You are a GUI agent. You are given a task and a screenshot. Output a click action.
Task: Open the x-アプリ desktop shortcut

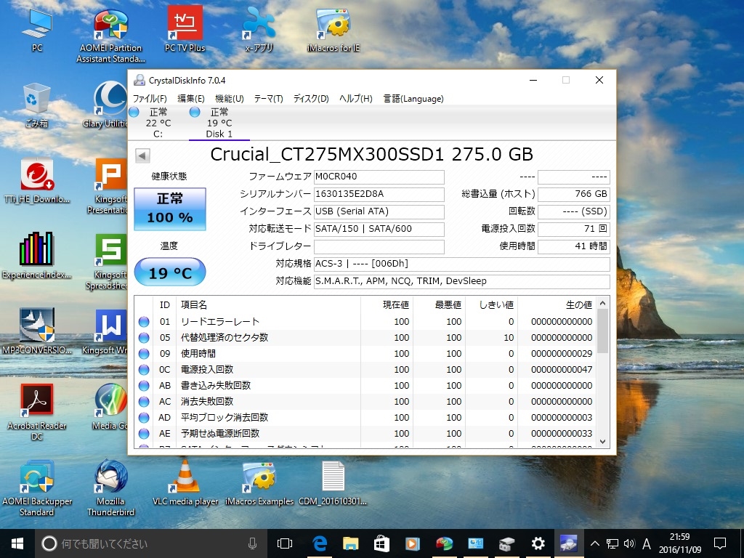tap(259, 30)
